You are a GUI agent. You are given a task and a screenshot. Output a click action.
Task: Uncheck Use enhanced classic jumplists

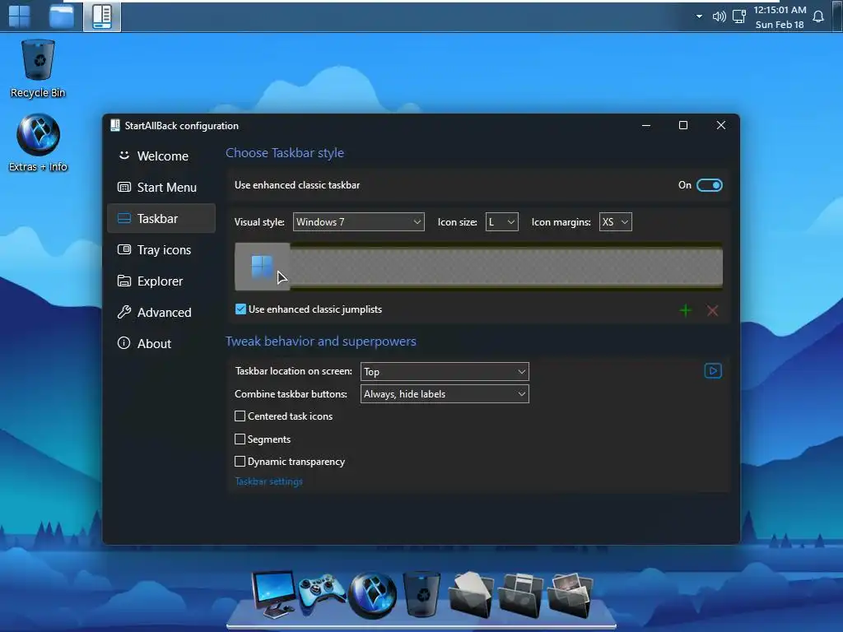pos(240,309)
